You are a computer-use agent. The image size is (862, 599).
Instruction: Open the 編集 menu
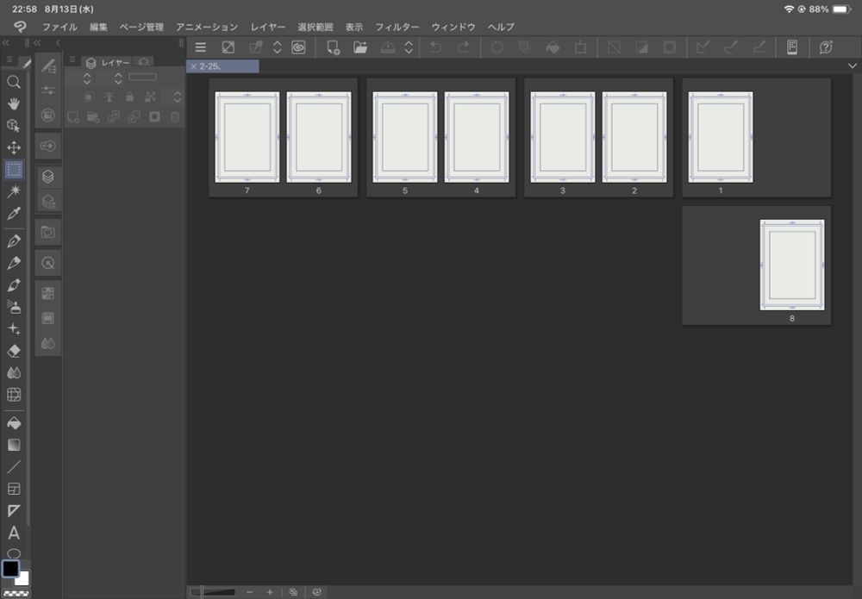[98, 27]
